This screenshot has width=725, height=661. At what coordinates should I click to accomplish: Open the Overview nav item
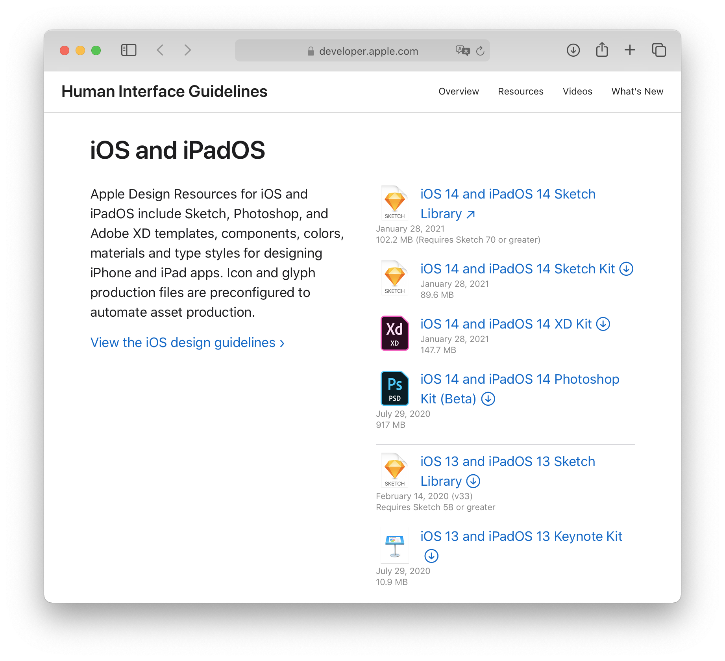[x=459, y=91]
